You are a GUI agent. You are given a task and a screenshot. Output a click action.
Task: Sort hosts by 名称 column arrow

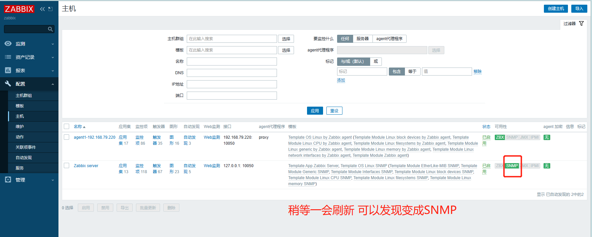coord(84,127)
